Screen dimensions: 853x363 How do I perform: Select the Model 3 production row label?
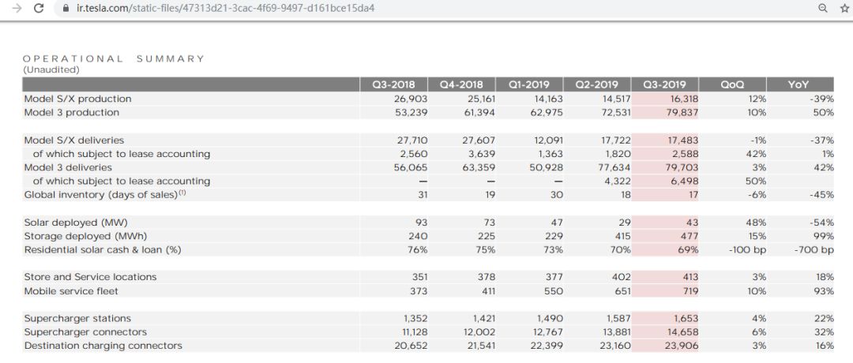(72, 113)
